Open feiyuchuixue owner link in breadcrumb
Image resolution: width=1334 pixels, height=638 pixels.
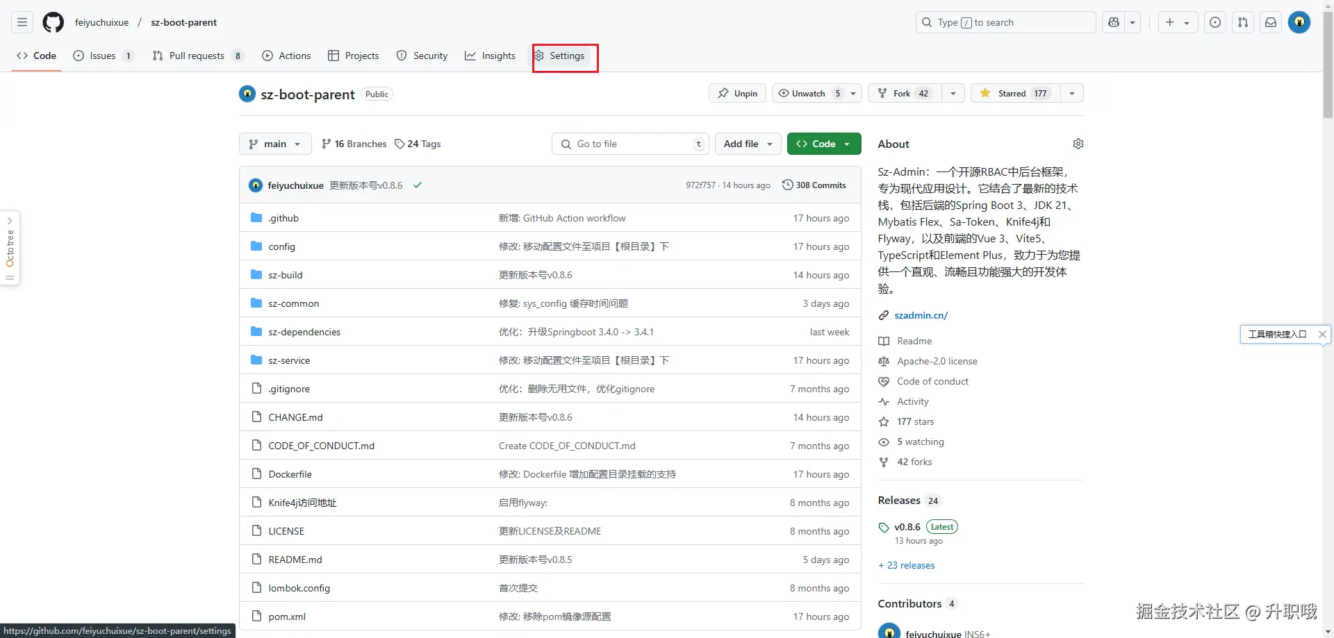(102, 22)
